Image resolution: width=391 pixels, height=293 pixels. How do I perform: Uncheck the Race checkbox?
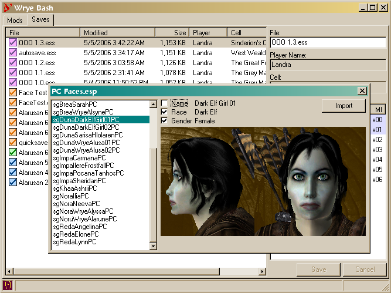[164, 112]
